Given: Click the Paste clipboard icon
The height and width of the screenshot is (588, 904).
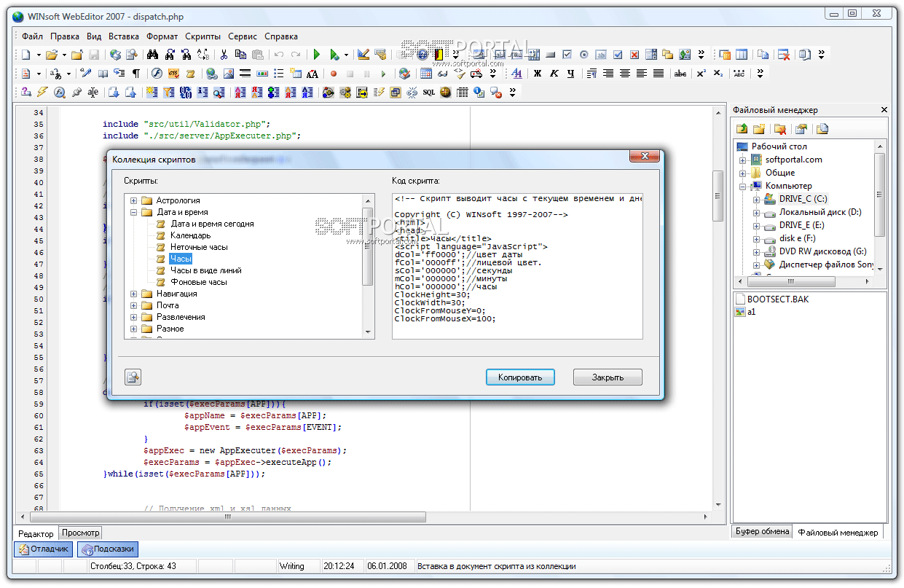Looking at the screenshot, I should pyautogui.click(x=258, y=55).
